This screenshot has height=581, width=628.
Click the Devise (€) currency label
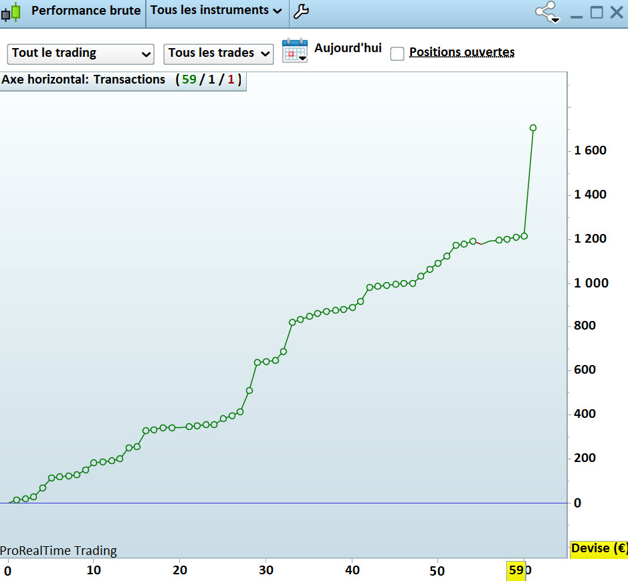point(599,548)
